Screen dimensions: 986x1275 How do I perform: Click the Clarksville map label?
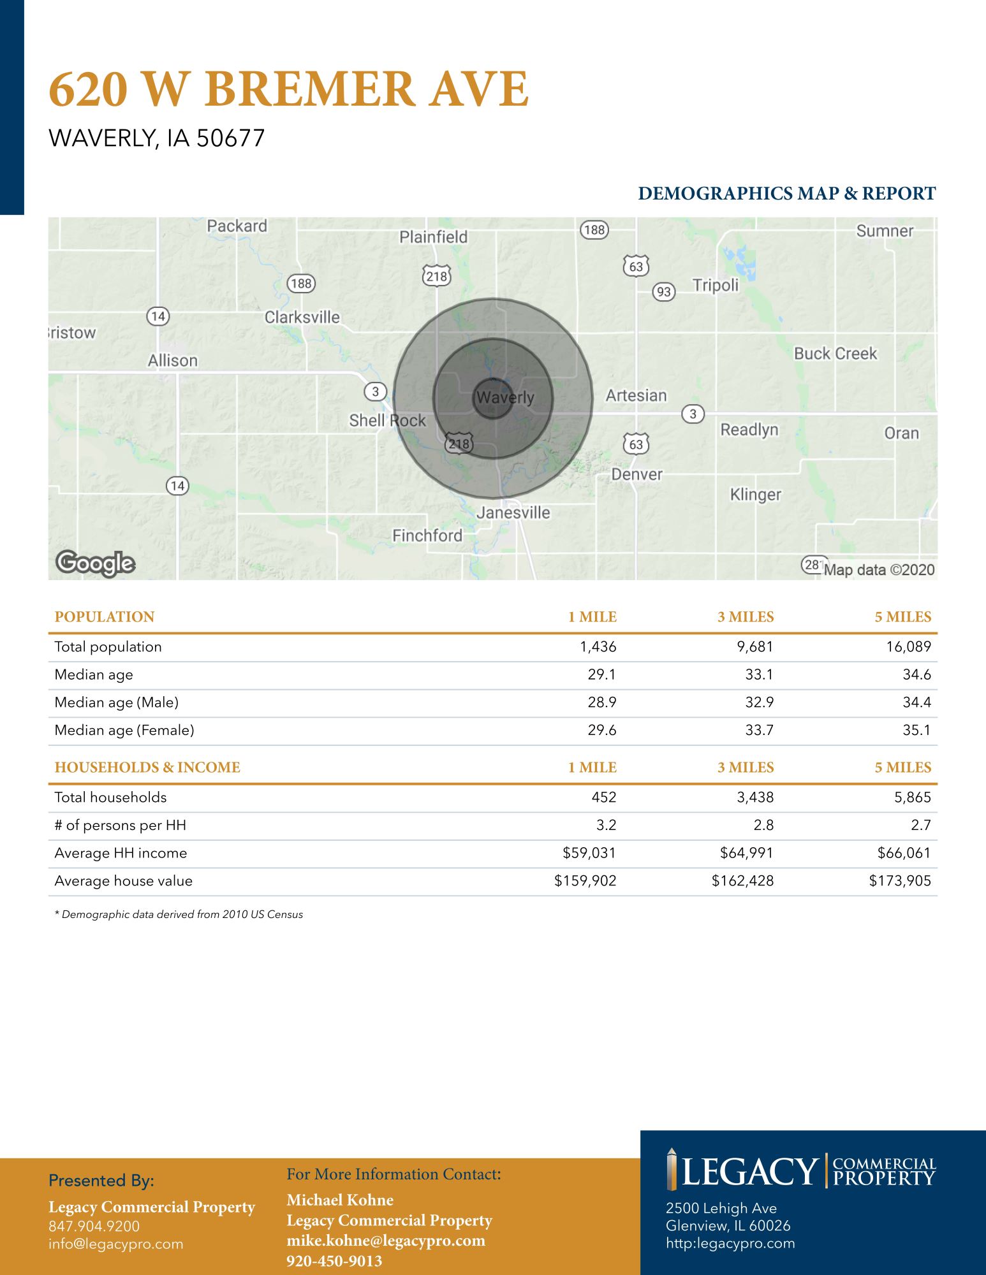click(302, 317)
